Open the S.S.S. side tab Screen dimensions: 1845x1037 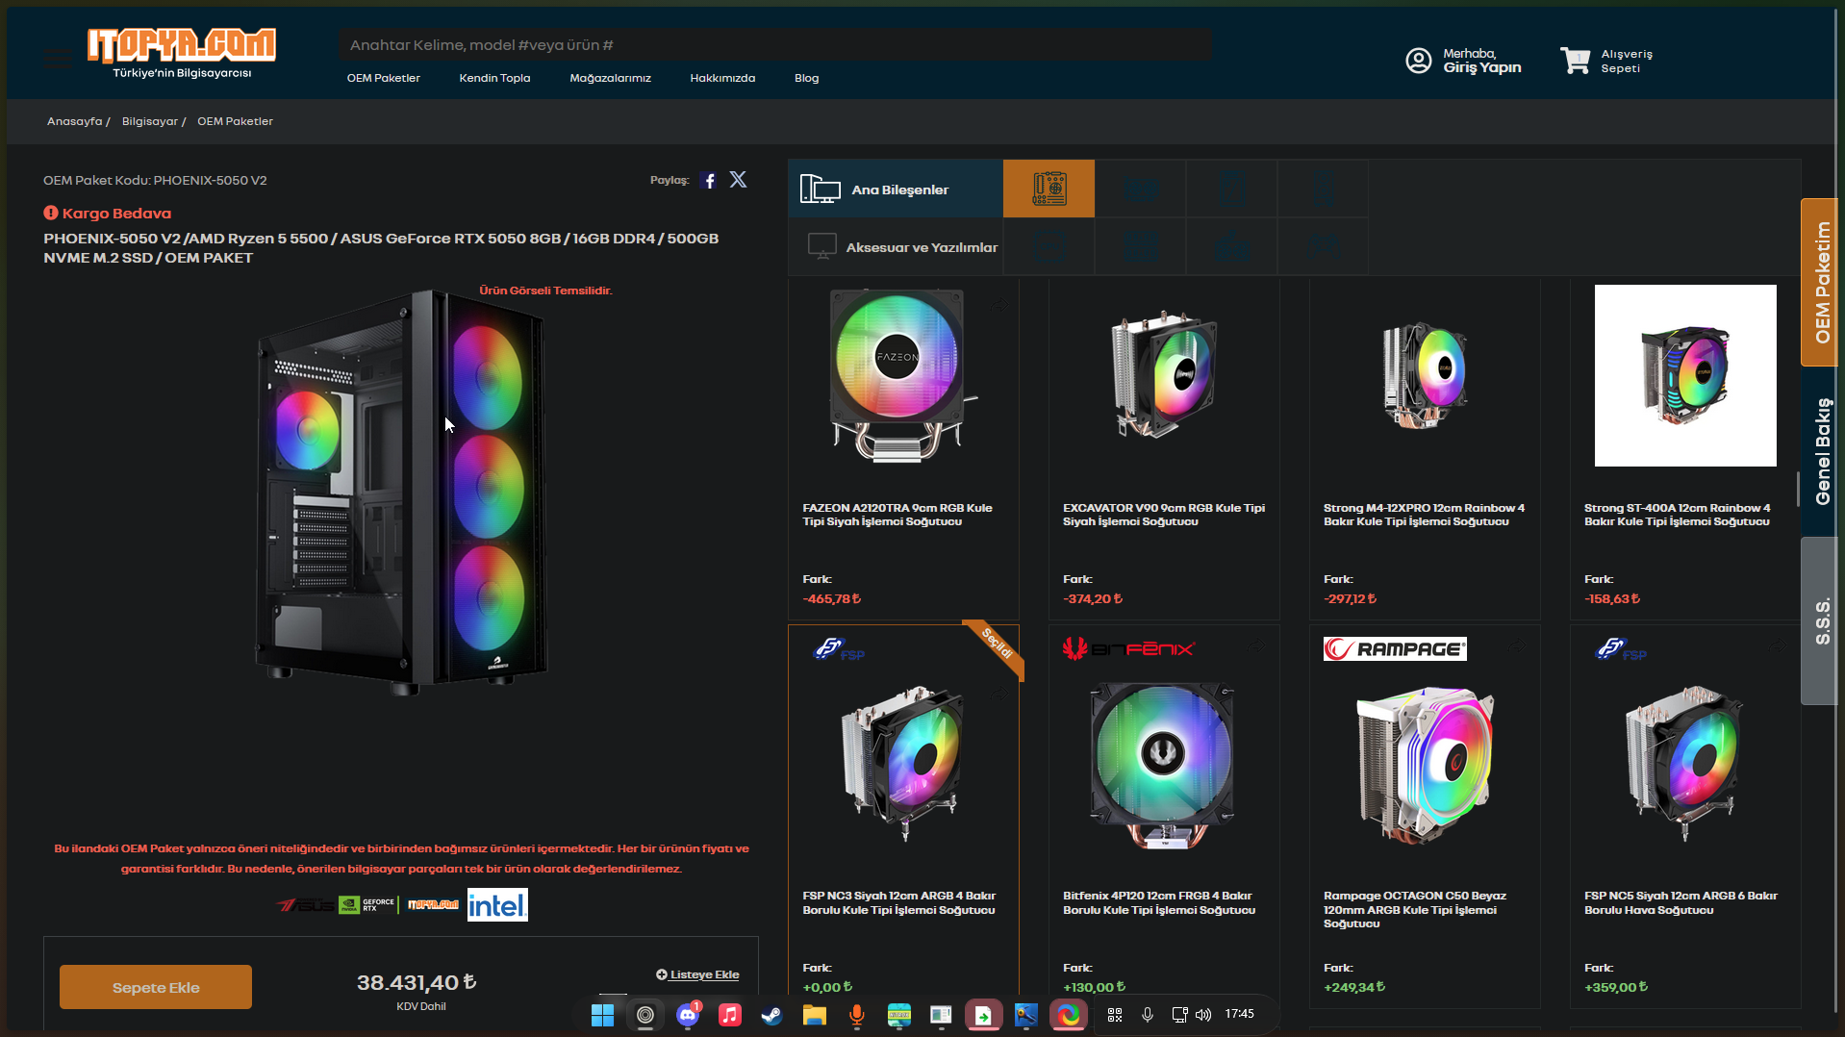coord(1820,620)
